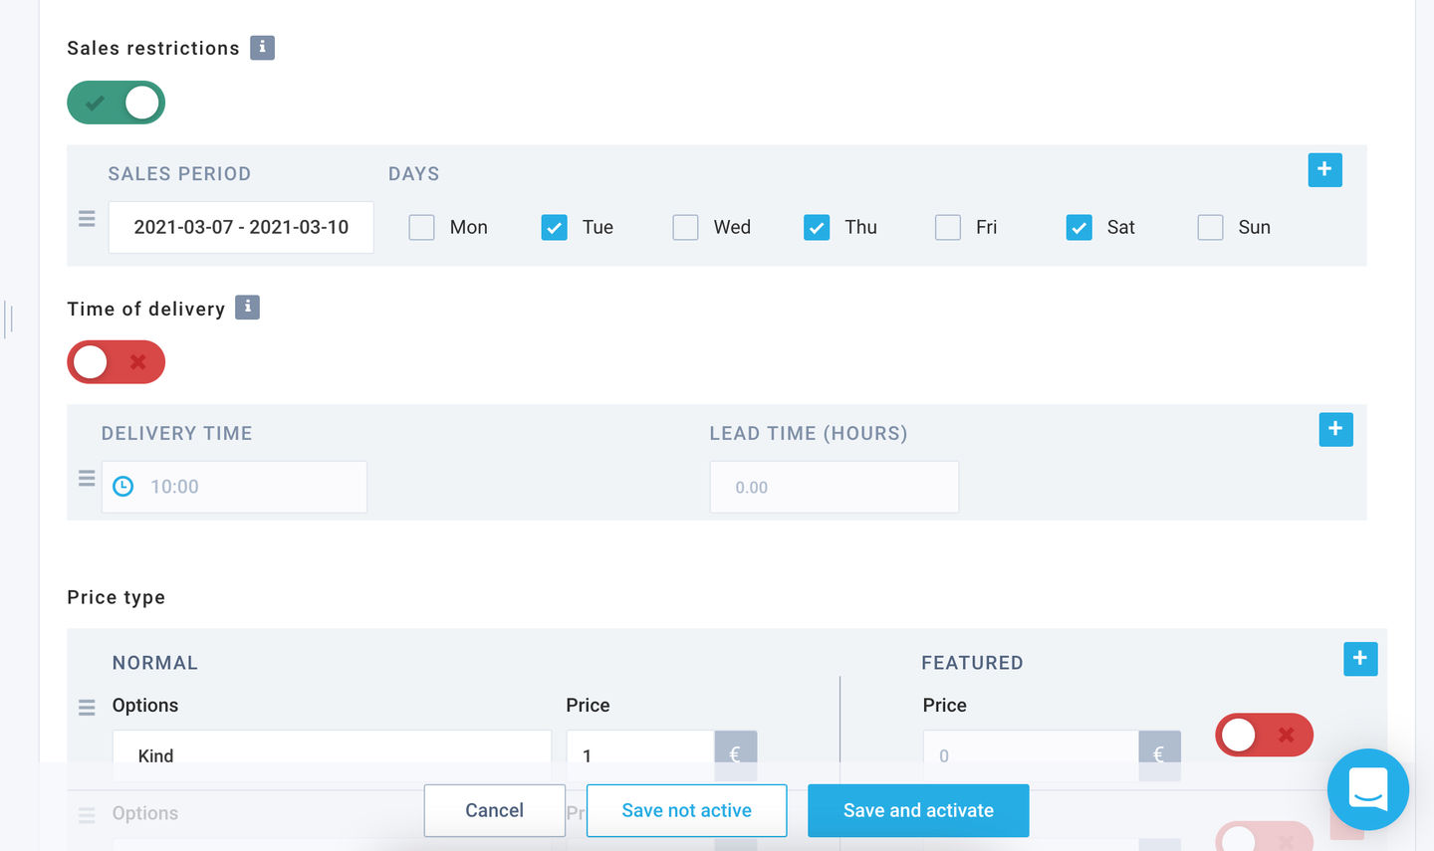
Task: Click the euro symbol beside featured price
Action: (1159, 754)
